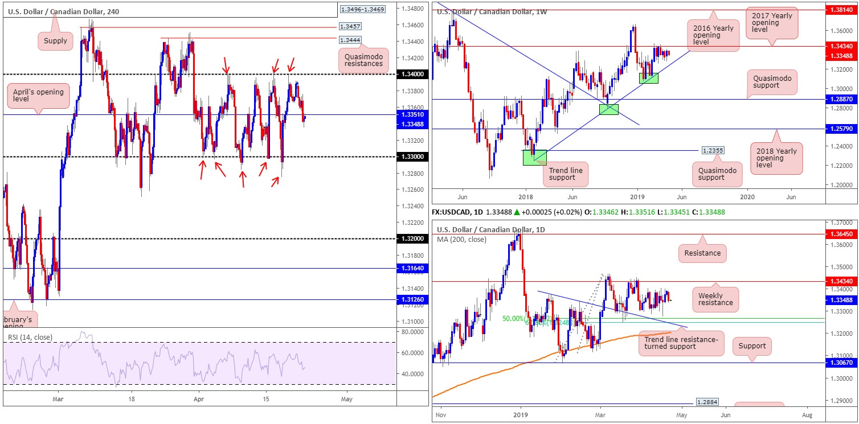
Task: Click the 1.3457 Quasimodo price label
Action: (349, 26)
